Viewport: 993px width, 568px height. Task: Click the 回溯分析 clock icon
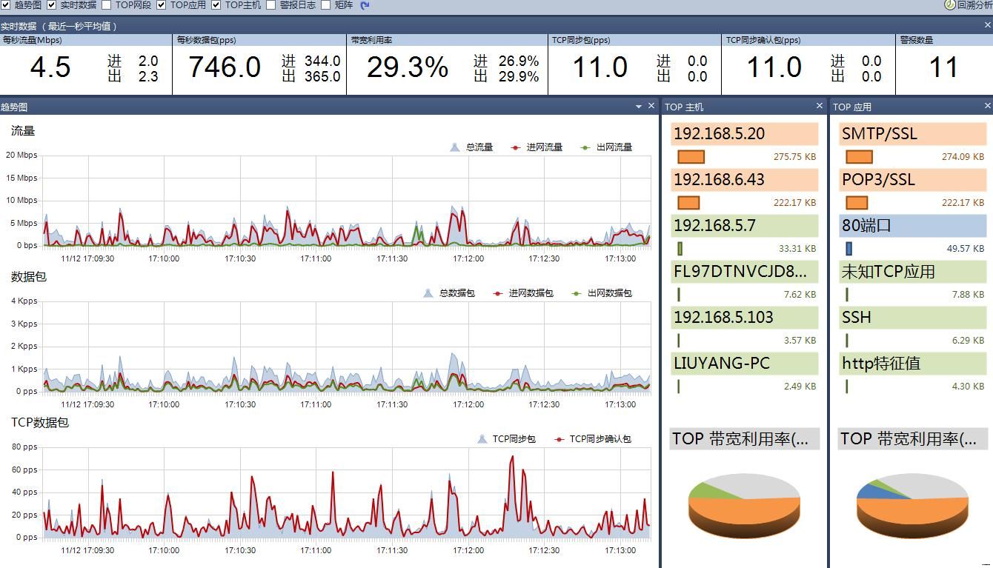click(950, 5)
